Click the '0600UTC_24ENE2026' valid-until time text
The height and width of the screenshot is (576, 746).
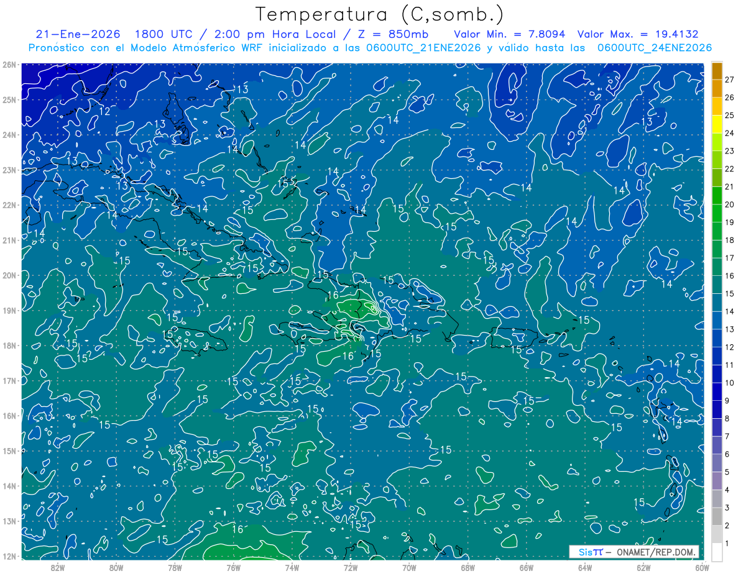655,48
